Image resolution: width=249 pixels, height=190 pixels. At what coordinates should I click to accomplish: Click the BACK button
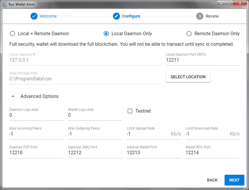212,180
